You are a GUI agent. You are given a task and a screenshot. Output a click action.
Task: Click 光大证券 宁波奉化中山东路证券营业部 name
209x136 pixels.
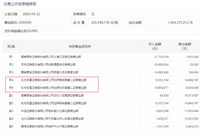52,118
